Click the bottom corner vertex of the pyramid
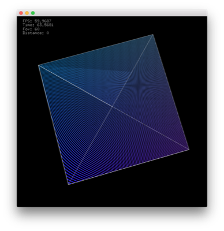This screenshot has height=231, width=224. [69, 184]
